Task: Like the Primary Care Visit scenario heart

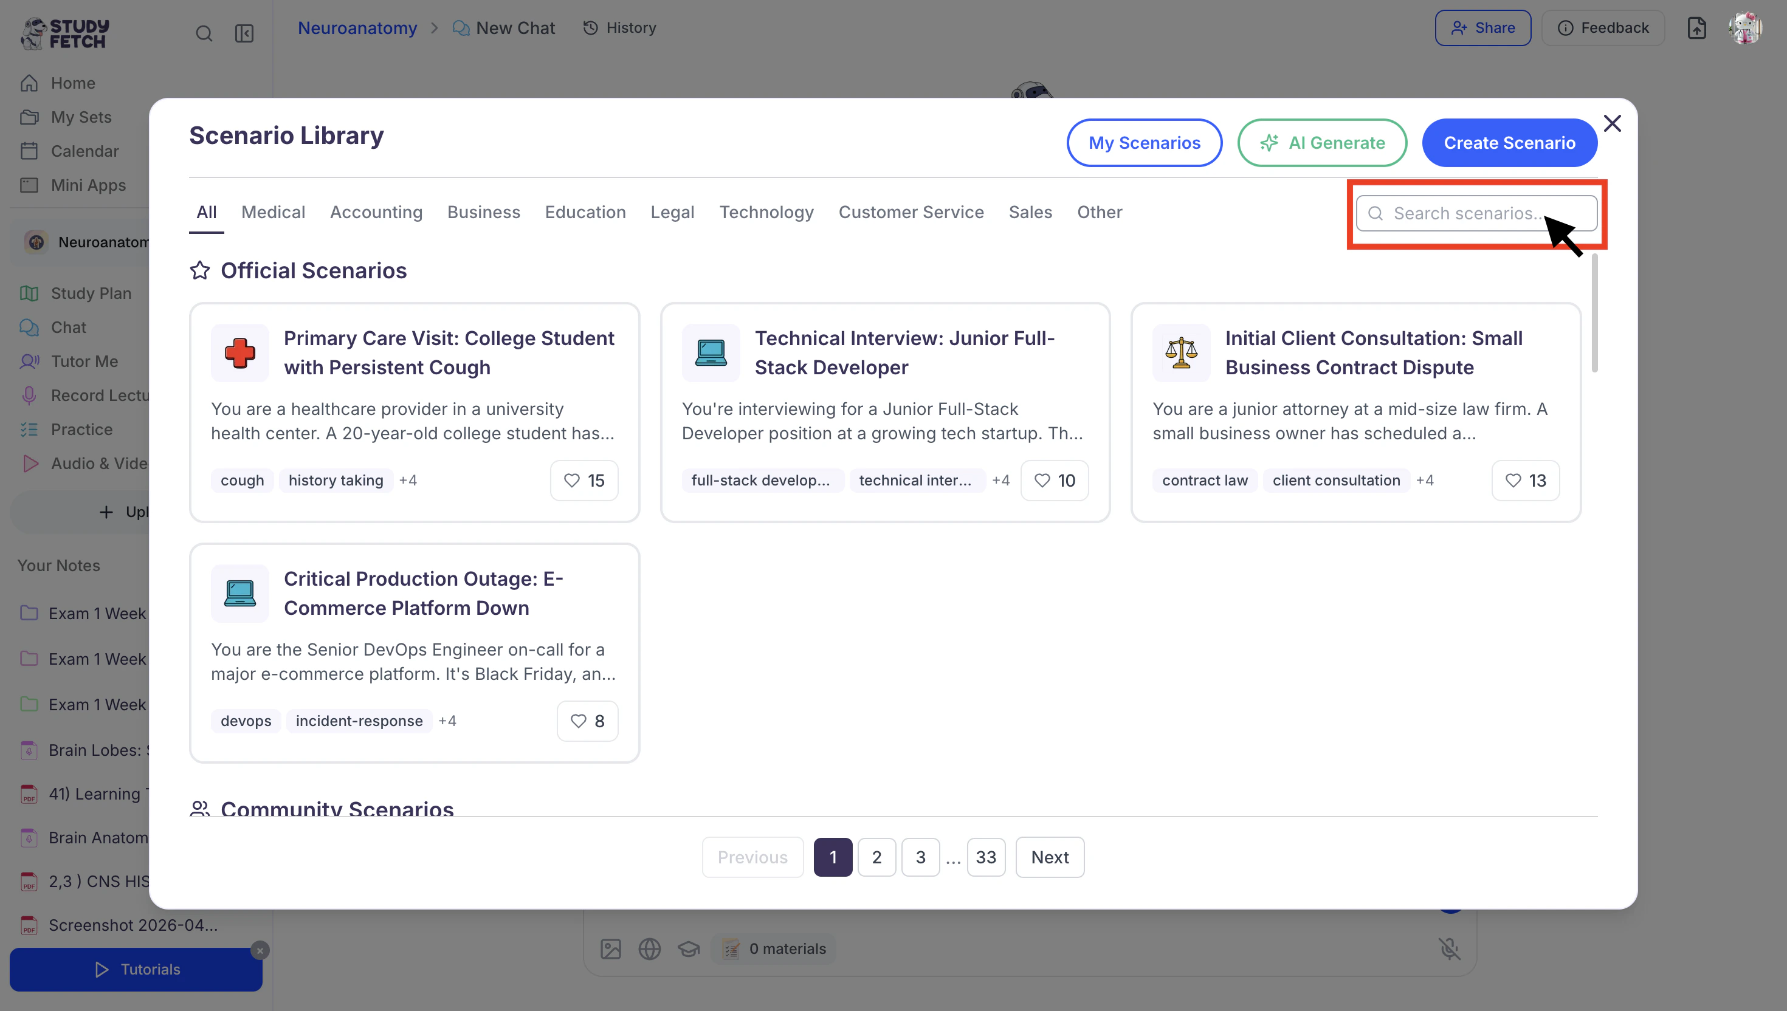Action: (x=584, y=481)
